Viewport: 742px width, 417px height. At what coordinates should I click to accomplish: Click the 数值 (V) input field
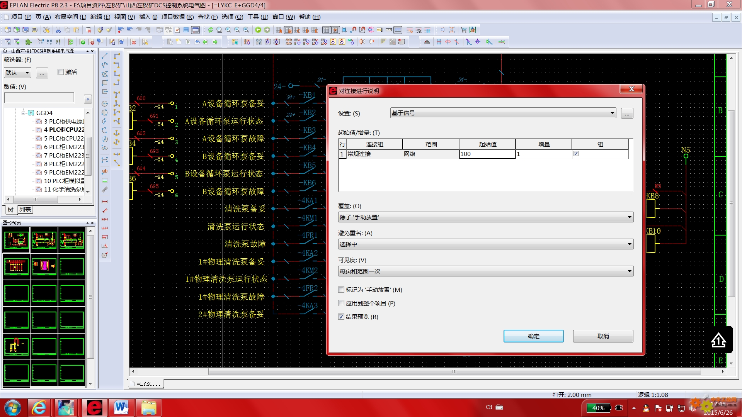(x=39, y=98)
